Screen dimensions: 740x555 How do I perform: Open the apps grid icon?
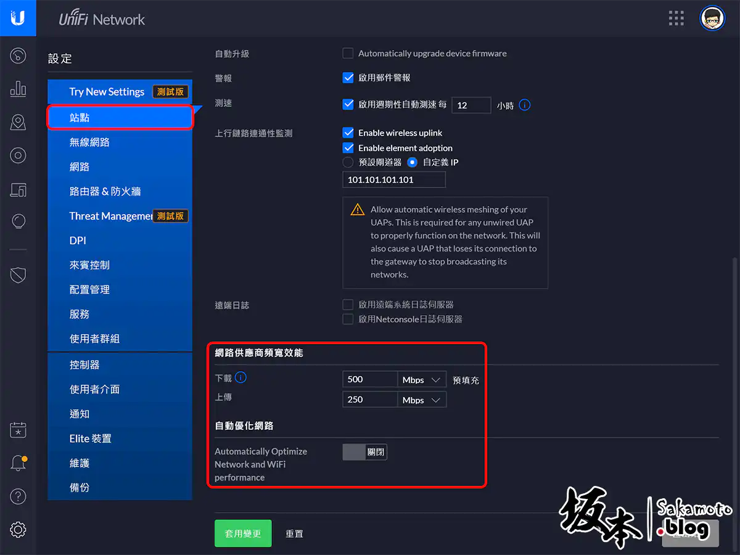point(676,18)
